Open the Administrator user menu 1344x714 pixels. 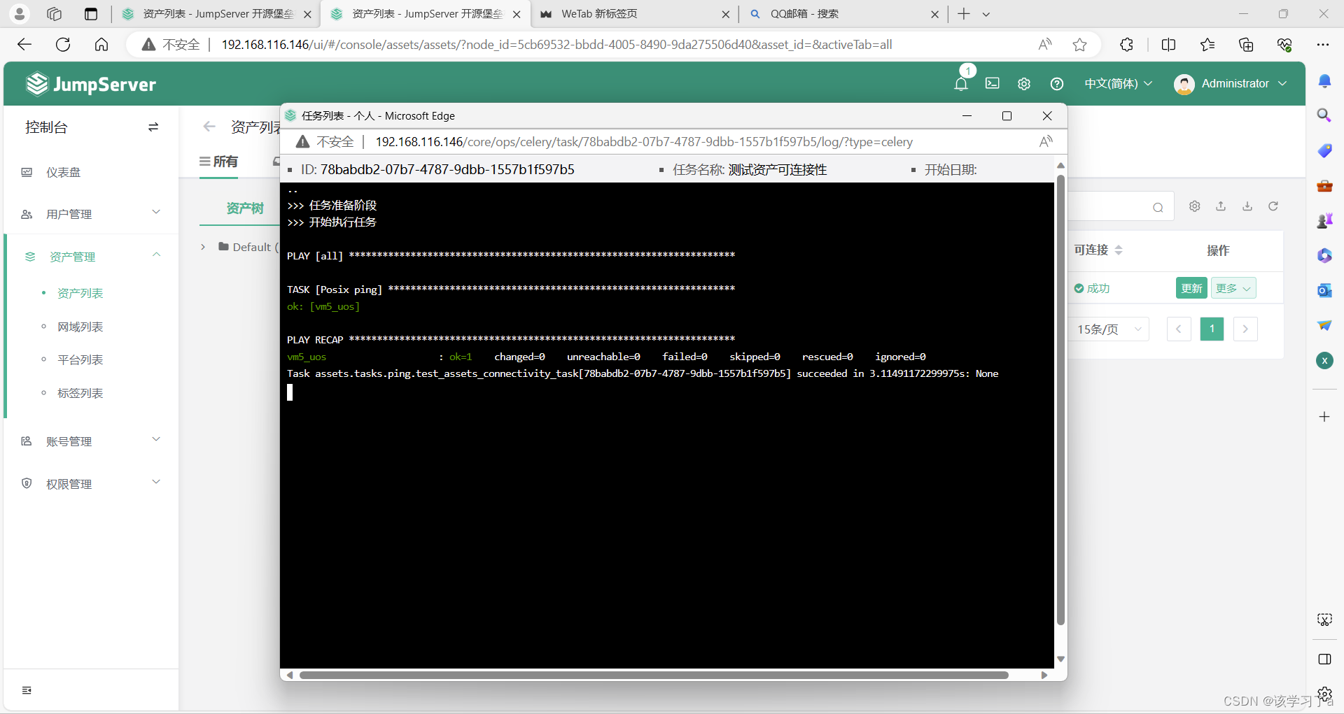[x=1231, y=84]
